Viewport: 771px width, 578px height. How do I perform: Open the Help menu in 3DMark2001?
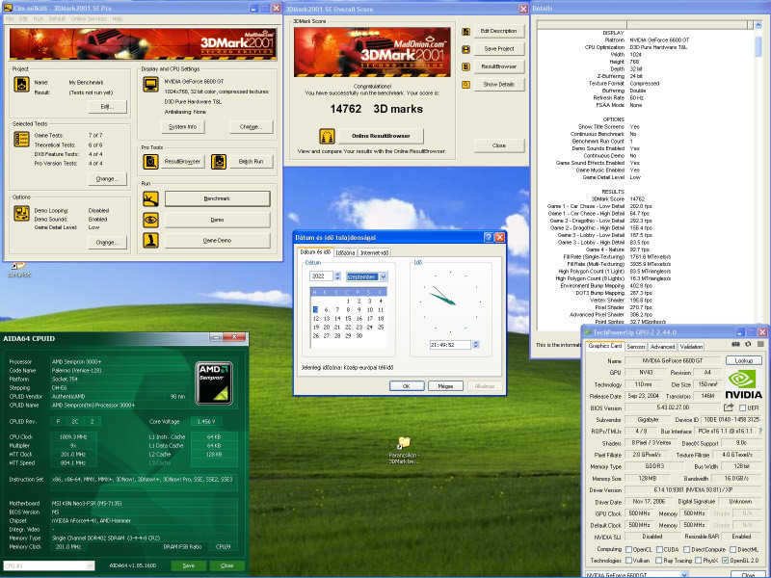[x=117, y=18]
